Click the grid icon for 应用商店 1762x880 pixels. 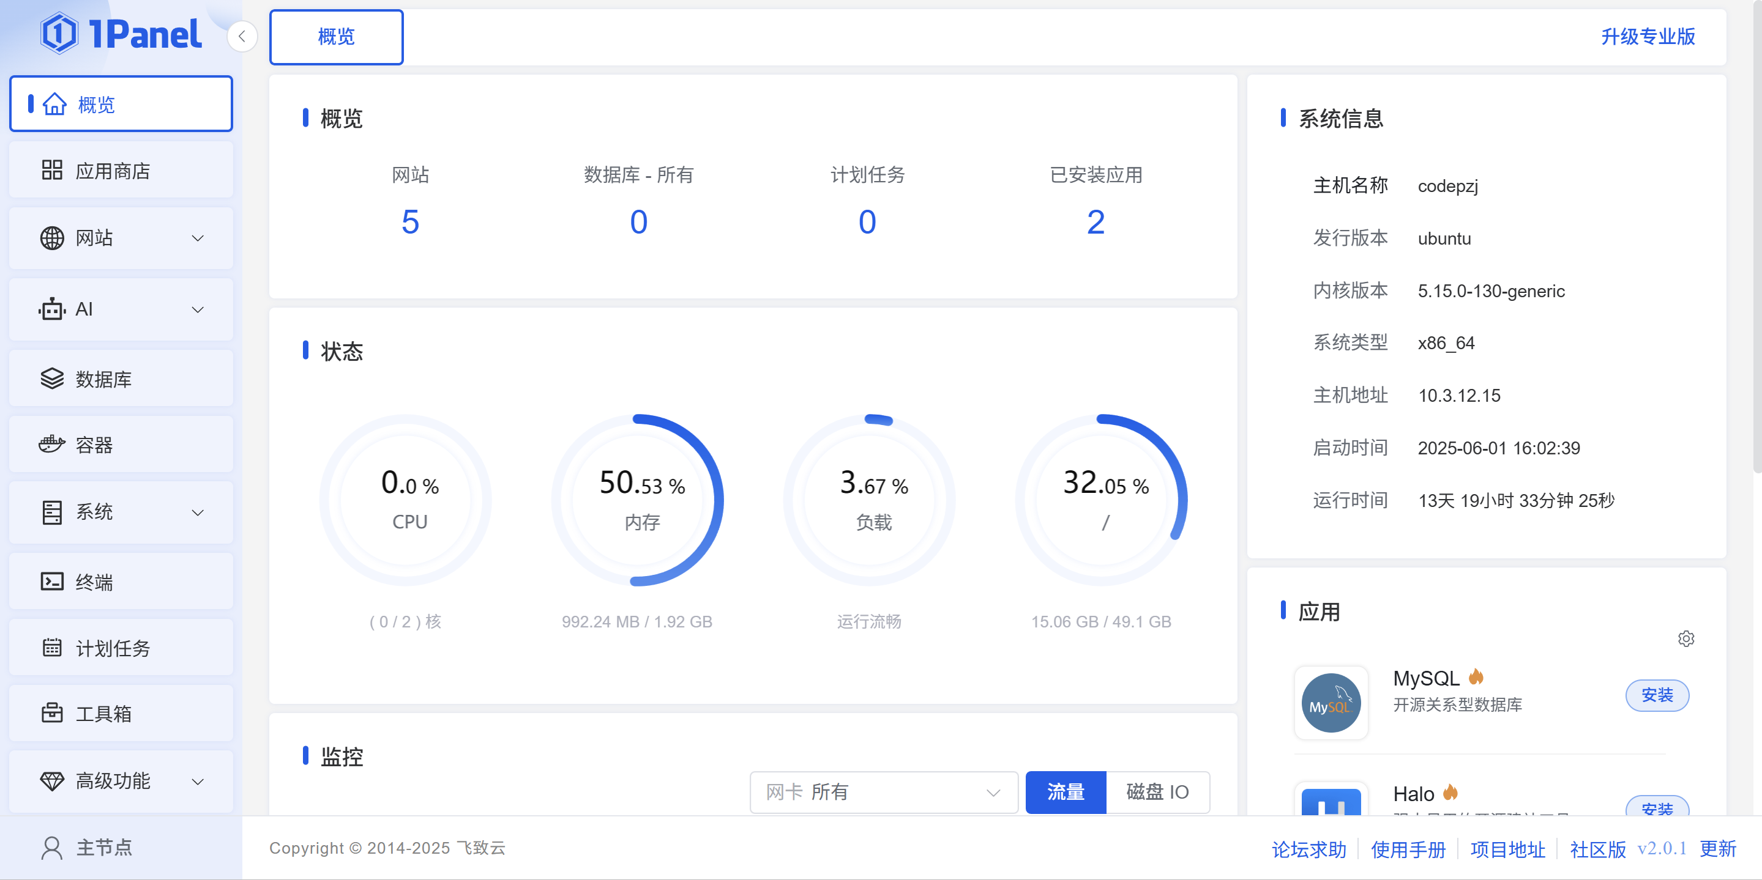(52, 170)
